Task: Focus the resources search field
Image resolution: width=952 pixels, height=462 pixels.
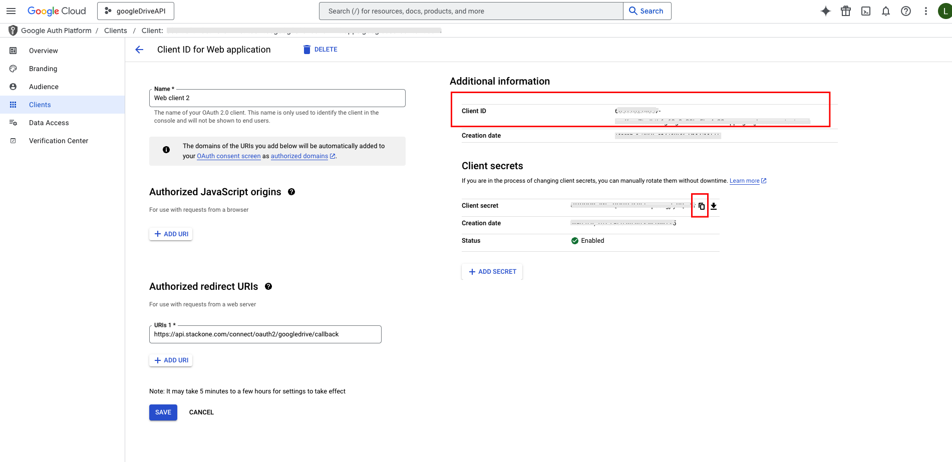Action: point(471,11)
